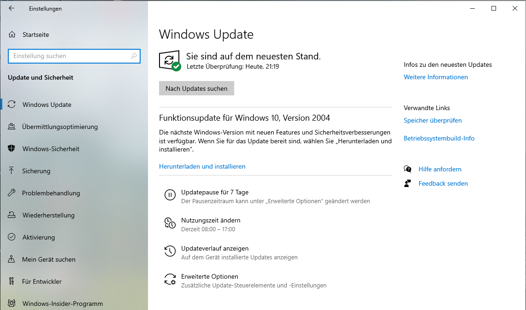Click the Feedback senden person icon
The height and width of the screenshot is (310, 526).
point(408,183)
